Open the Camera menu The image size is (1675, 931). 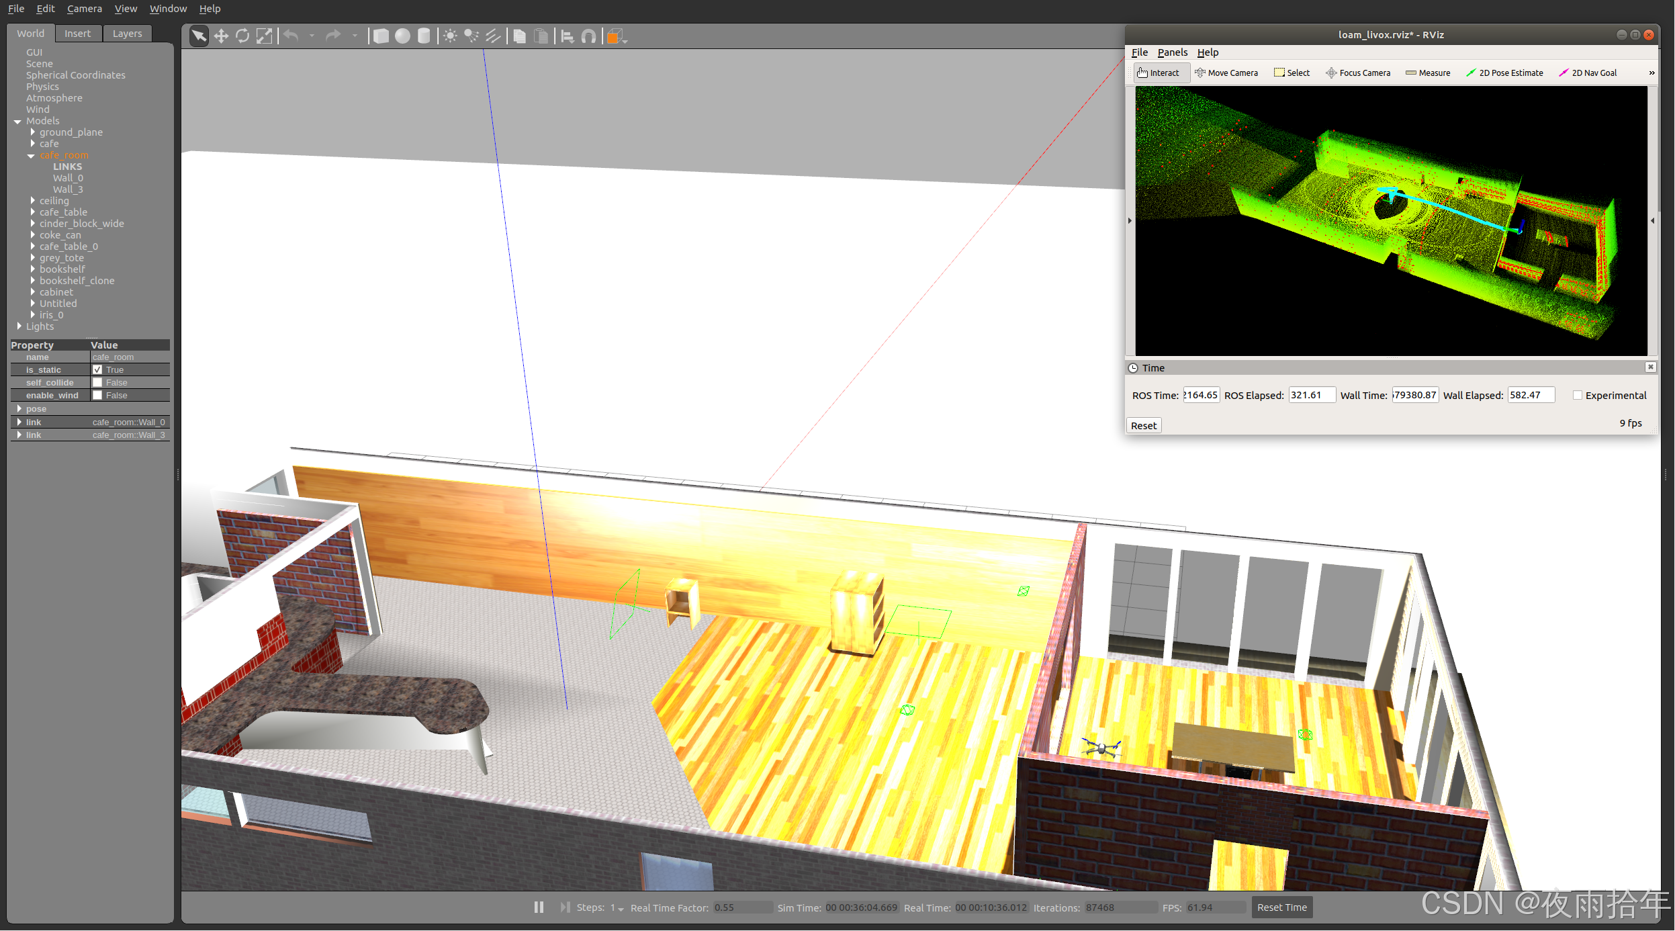84,9
